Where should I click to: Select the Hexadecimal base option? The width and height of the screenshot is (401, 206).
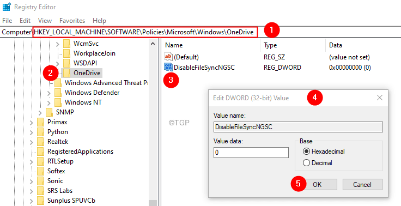point(324,152)
